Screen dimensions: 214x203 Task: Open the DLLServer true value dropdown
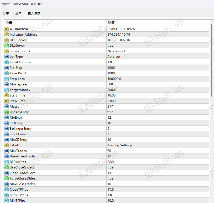[x=158, y=46]
